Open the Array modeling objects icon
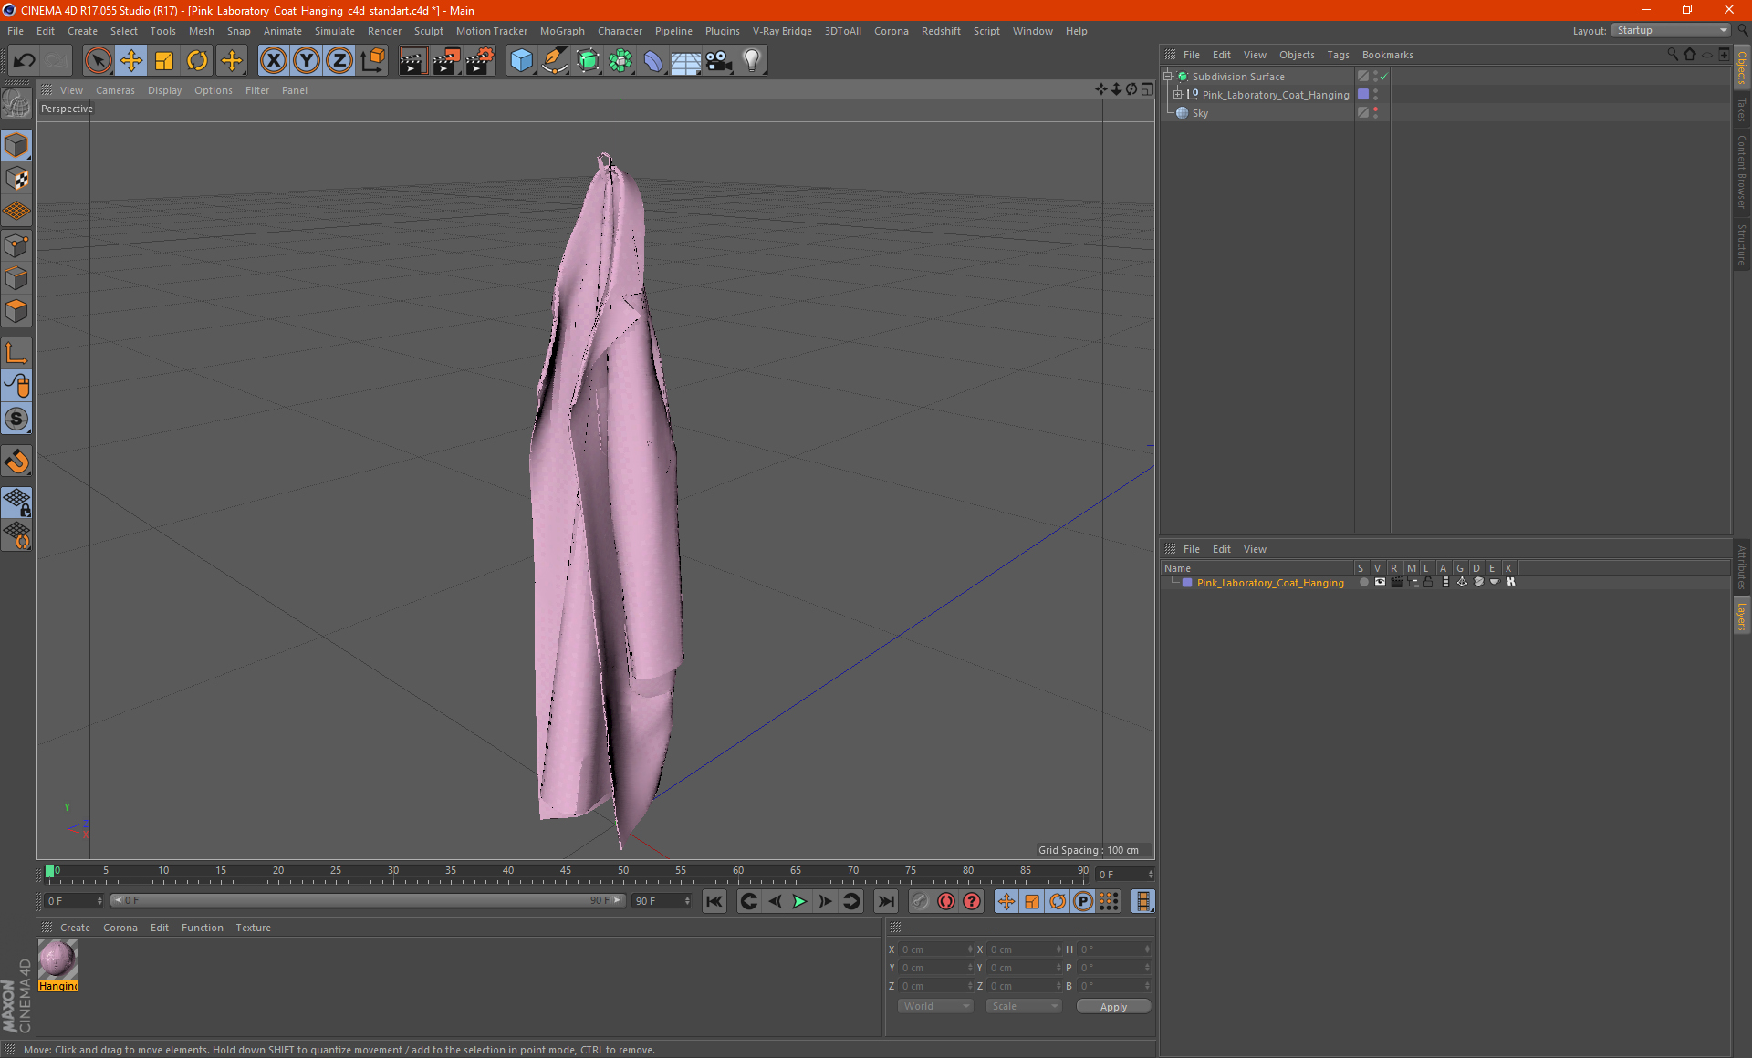The height and width of the screenshot is (1058, 1752). click(x=620, y=60)
